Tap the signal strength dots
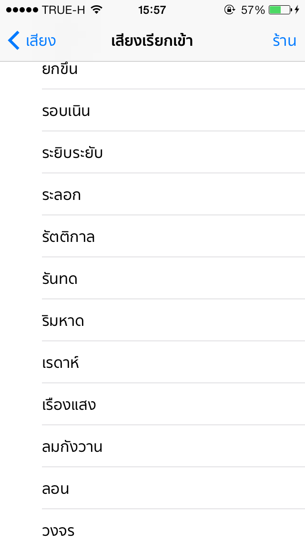The height and width of the screenshot is (542, 305). 22,10
